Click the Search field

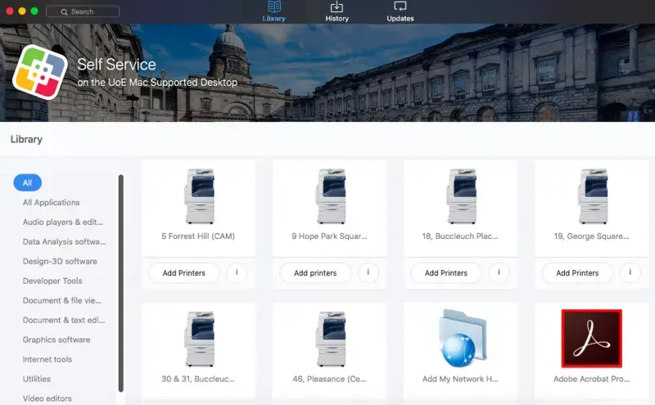tap(83, 11)
